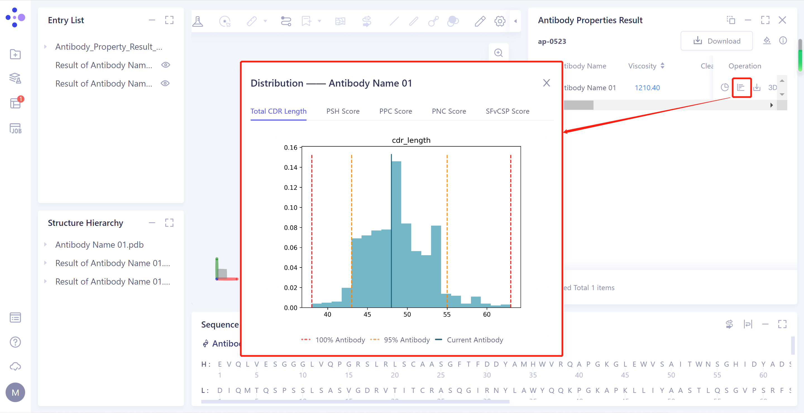Click the pencil edit tool icon
804x413 pixels.
(x=480, y=21)
